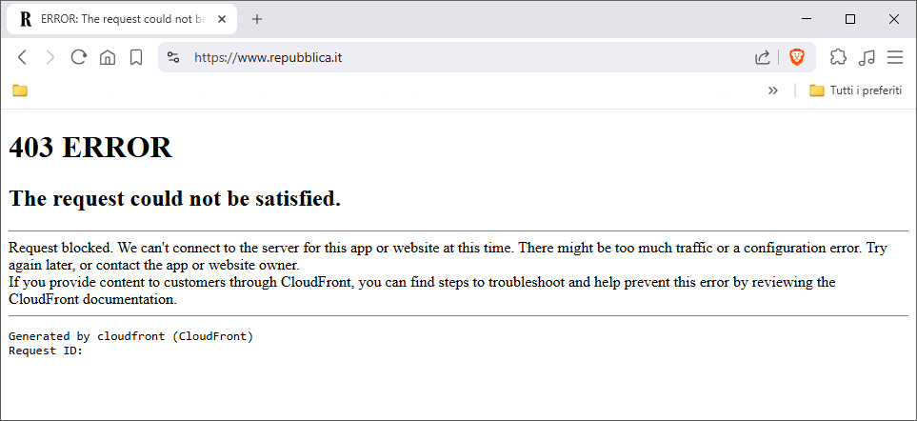Image resolution: width=917 pixels, height=421 pixels.
Task: Click the 'Request ID:' line
Action: click(x=47, y=351)
